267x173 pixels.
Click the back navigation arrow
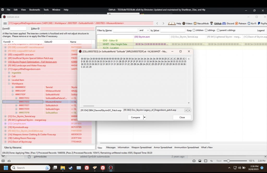pyautogui.click(x=157, y=23)
